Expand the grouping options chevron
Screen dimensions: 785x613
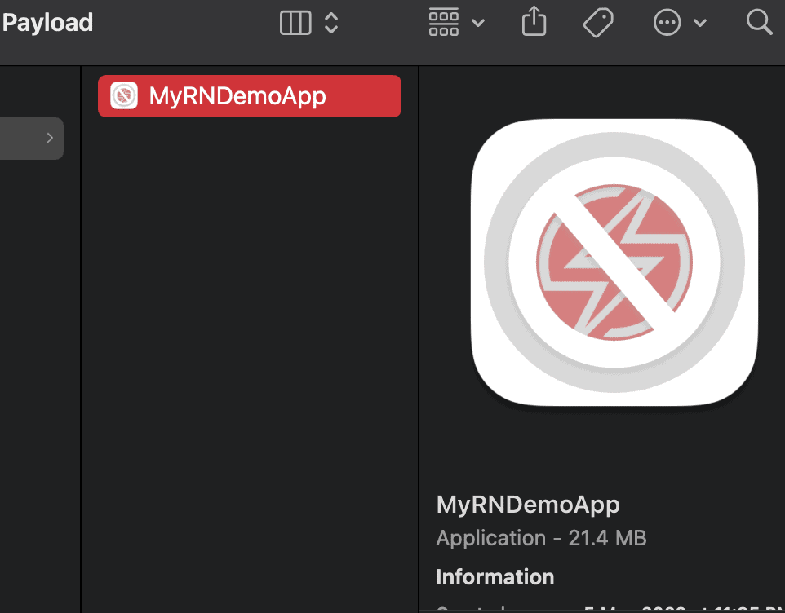point(478,23)
